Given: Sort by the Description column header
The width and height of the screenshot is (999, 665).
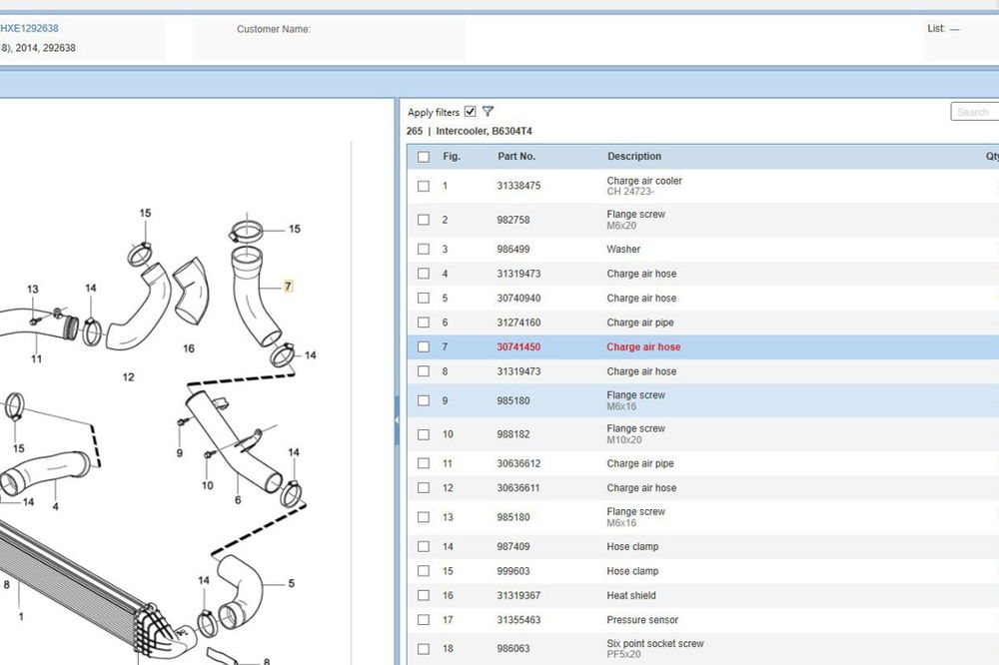Looking at the screenshot, I should [x=634, y=156].
